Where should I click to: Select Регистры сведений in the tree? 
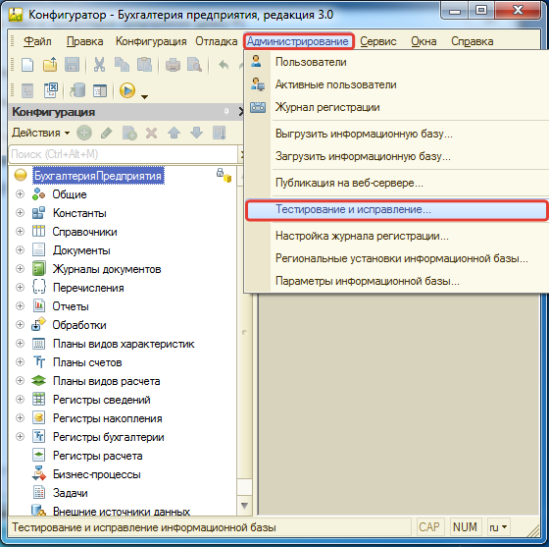(102, 400)
